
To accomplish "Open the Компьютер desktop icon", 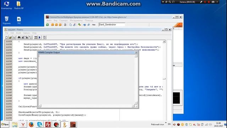I will tap(6, 5).
